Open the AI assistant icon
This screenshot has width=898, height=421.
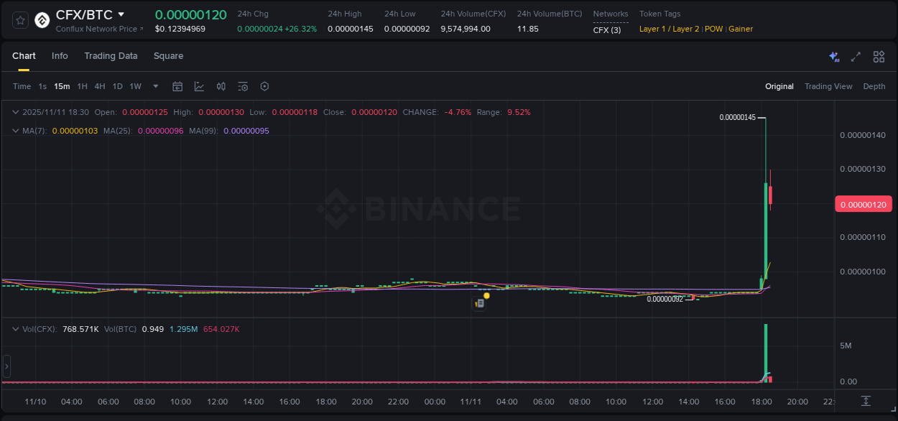(834, 56)
